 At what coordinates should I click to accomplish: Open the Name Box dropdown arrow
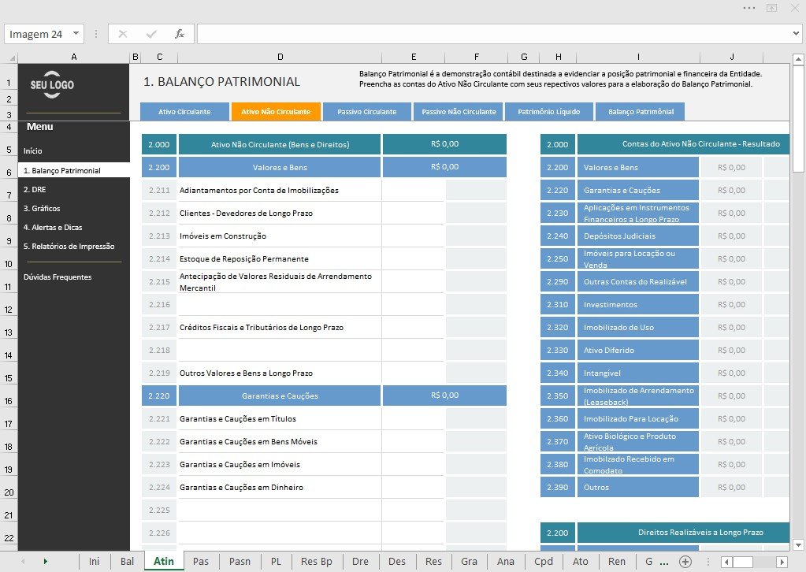[76, 34]
